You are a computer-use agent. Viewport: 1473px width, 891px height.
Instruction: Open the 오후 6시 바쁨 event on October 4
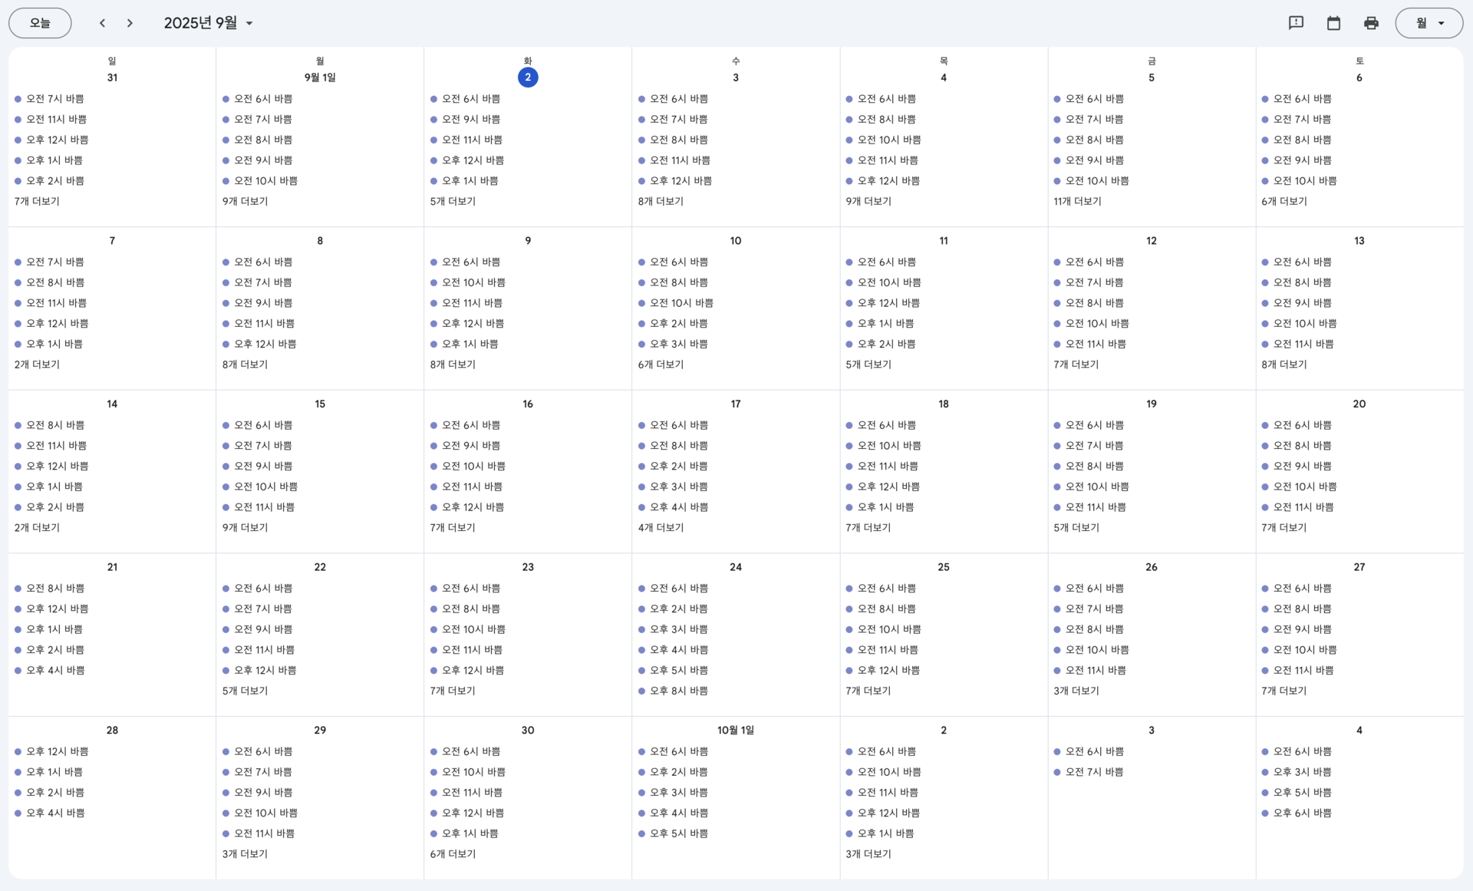point(1302,813)
